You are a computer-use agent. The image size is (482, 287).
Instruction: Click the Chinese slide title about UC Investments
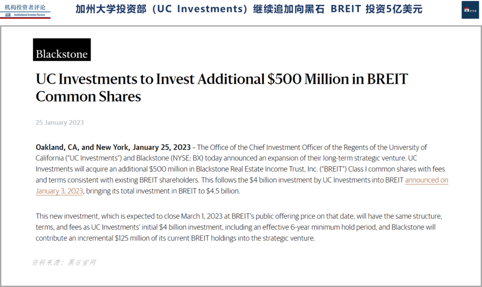coord(249,9)
